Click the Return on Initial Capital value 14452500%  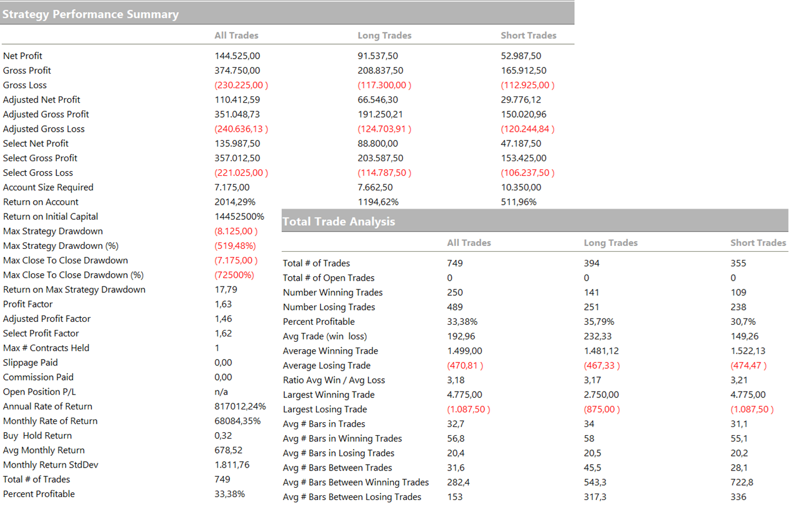(240, 216)
